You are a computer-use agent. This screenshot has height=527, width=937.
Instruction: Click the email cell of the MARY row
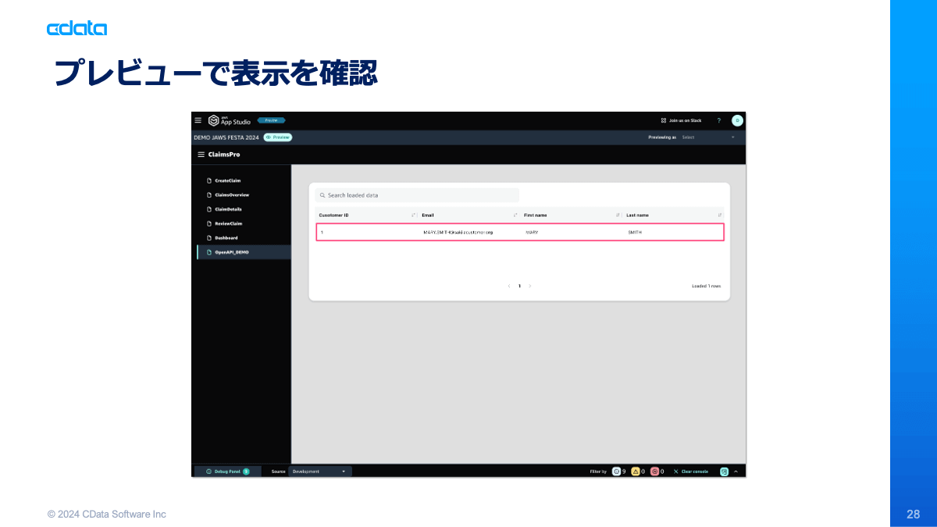(458, 233)
